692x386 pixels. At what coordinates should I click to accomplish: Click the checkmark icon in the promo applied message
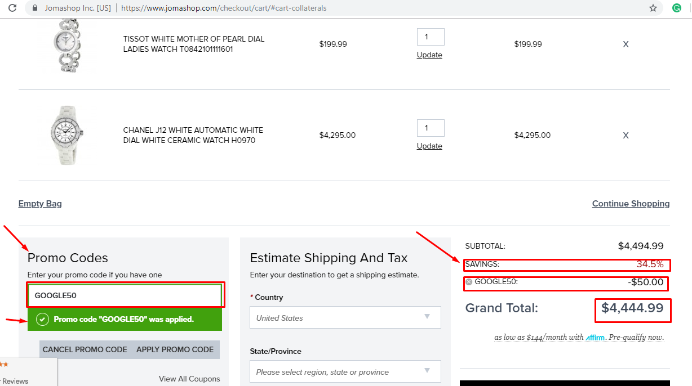(42, 320)
